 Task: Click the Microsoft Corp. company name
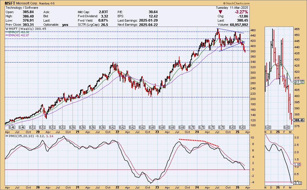coord(27,3)
